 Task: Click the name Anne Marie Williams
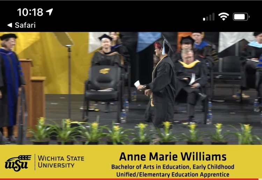coord(173,157)
